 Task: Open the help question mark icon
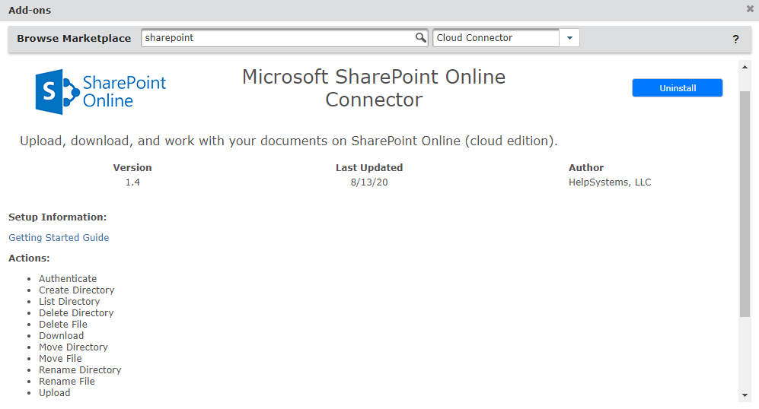click(x=735, y=40)
